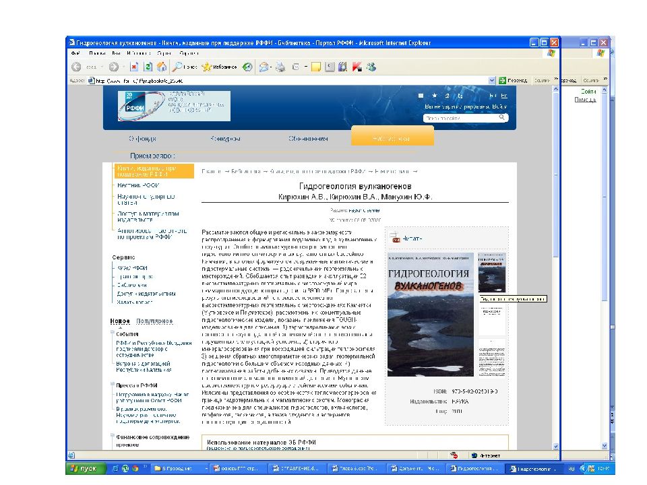Click the Stop loading toolbar icon
The height and width of the screenshot is (485, 647).
click(x=134, y=67)
